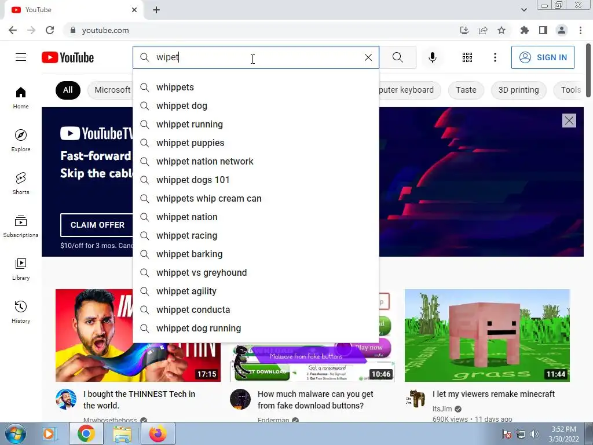The height and width of the screenshot is (445, 593).
Task: Choose suggestion 'whippet dog running'
Action: (x=255, y=328)
